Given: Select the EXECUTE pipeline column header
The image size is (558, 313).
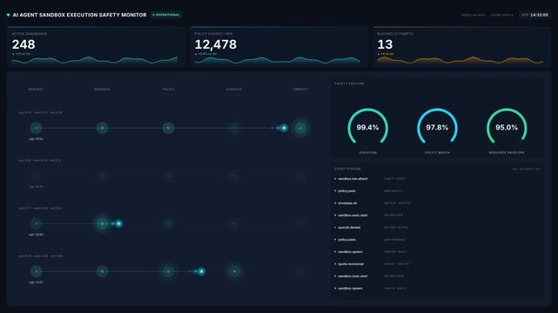Looking at the screenshot, I should tap(234, 90).
